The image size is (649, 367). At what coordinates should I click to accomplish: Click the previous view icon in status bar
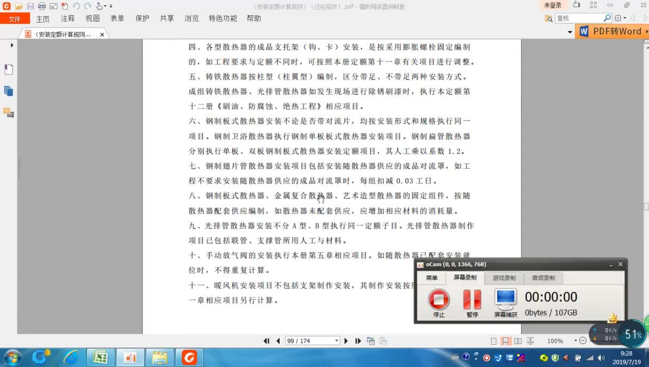pos(371,340)
